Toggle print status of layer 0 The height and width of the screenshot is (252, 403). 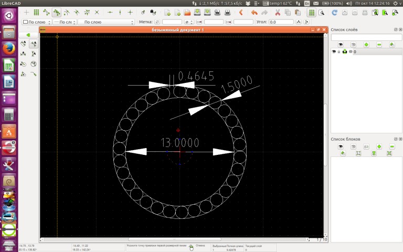click(x=344, y=52)
